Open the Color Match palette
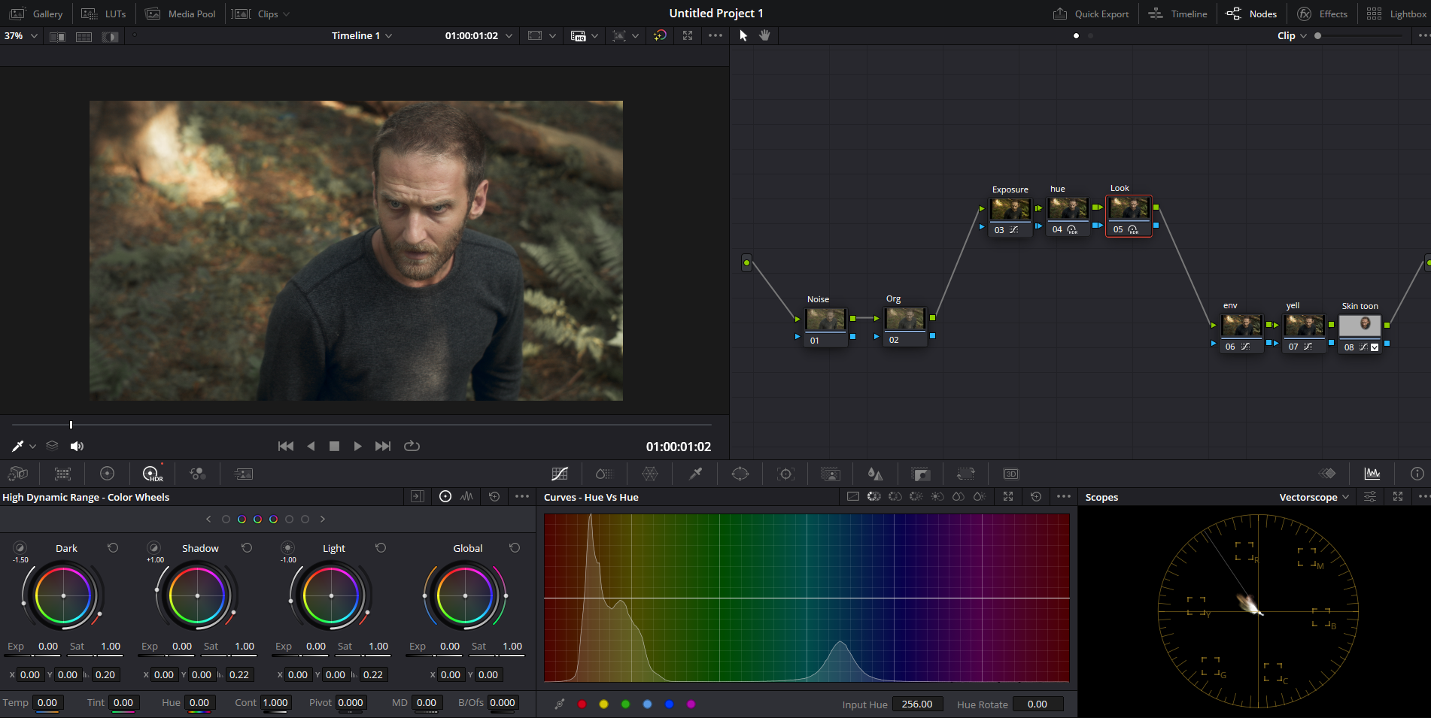 62,474
